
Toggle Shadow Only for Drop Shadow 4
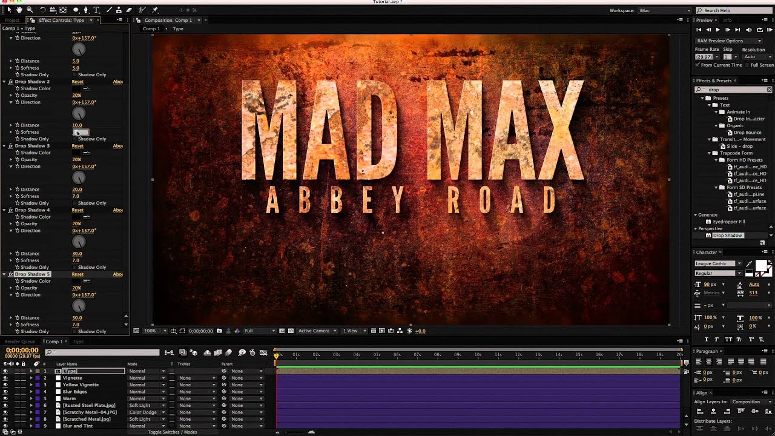tap(75, 267)
